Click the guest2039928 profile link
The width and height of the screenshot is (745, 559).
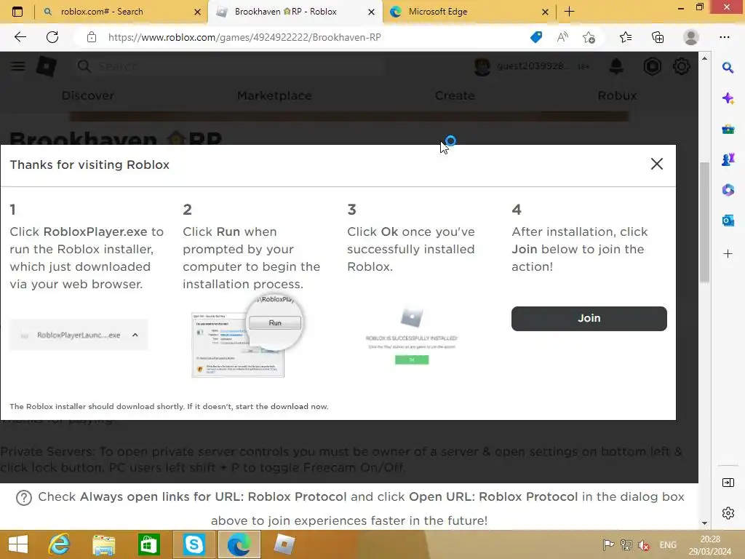[521, 66]
